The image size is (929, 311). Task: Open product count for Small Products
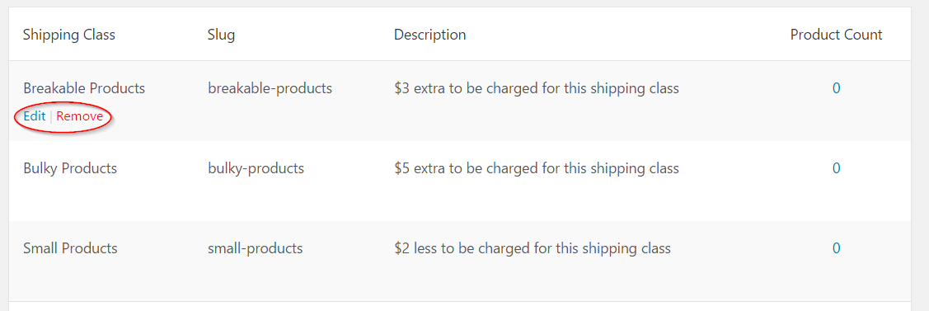(x=836, y=248)
